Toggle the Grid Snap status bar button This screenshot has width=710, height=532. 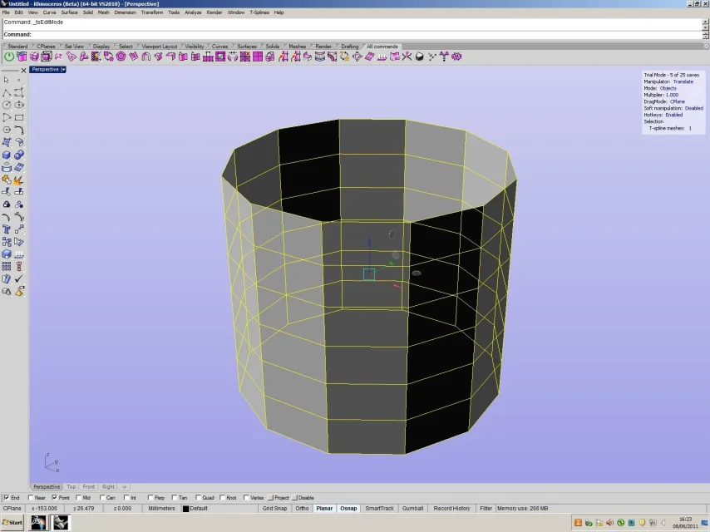point(274,508)
